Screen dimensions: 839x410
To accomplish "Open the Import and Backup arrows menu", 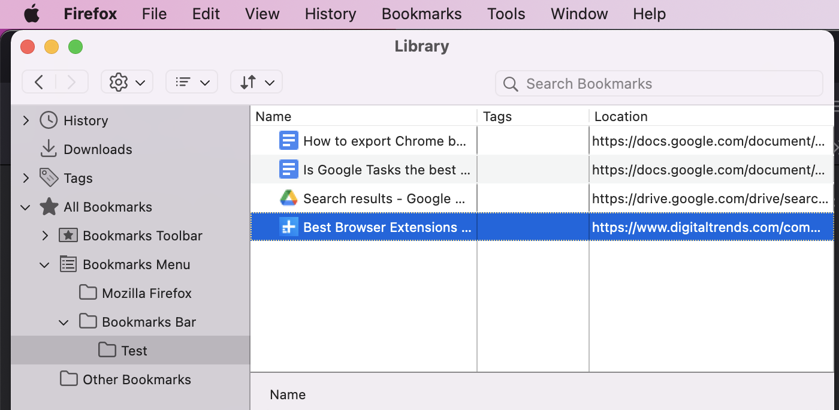I will (256, 82).
